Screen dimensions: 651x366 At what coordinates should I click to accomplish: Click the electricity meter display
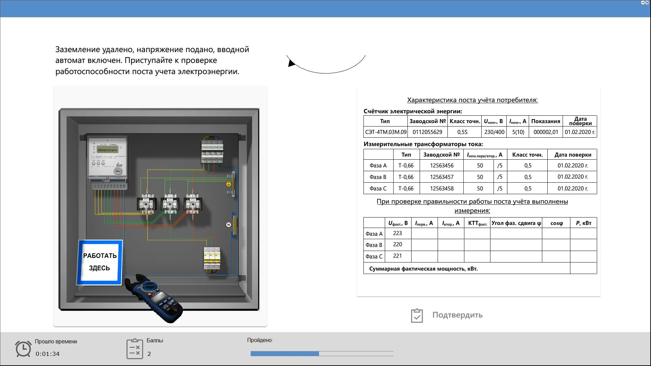pyautogui.click(x=107, y=150)
